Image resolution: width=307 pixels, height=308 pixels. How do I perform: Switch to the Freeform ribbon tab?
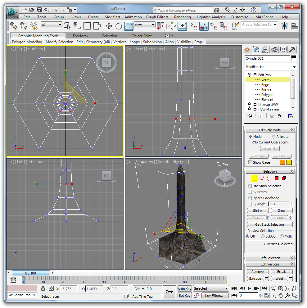pyautogui.click(x=80, y=36)
